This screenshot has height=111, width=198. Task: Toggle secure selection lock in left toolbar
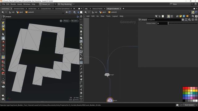pyautogui.click(x=3, y=38)
